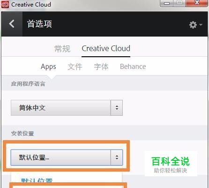The image size is (209, 188).
Task: Close the Creative Cloud window
Action: (x=197, y=3)
